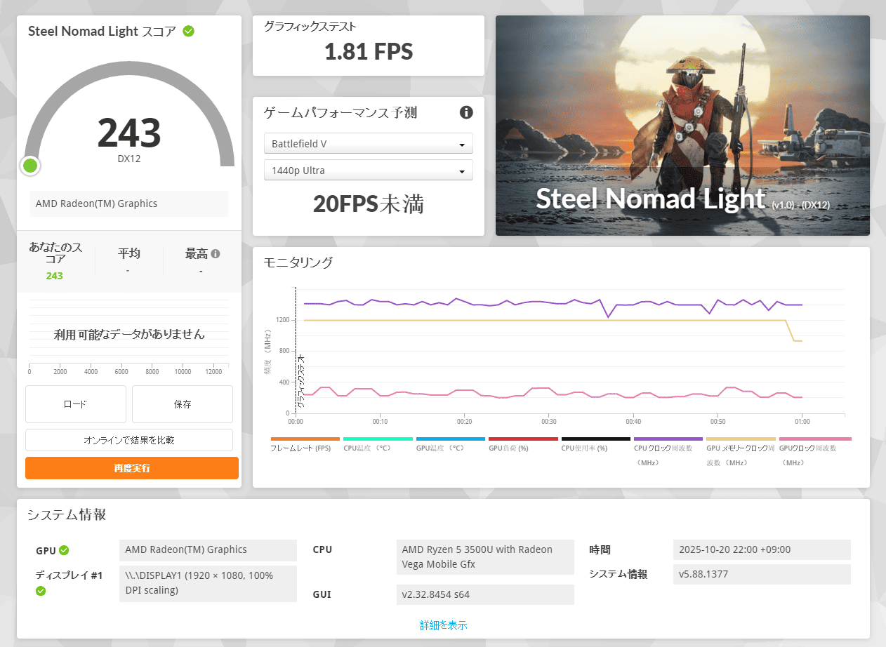Click the purple CPUクロック周波数 legend swatch
The height and width of the screenshot is (647, 886).
668,439
